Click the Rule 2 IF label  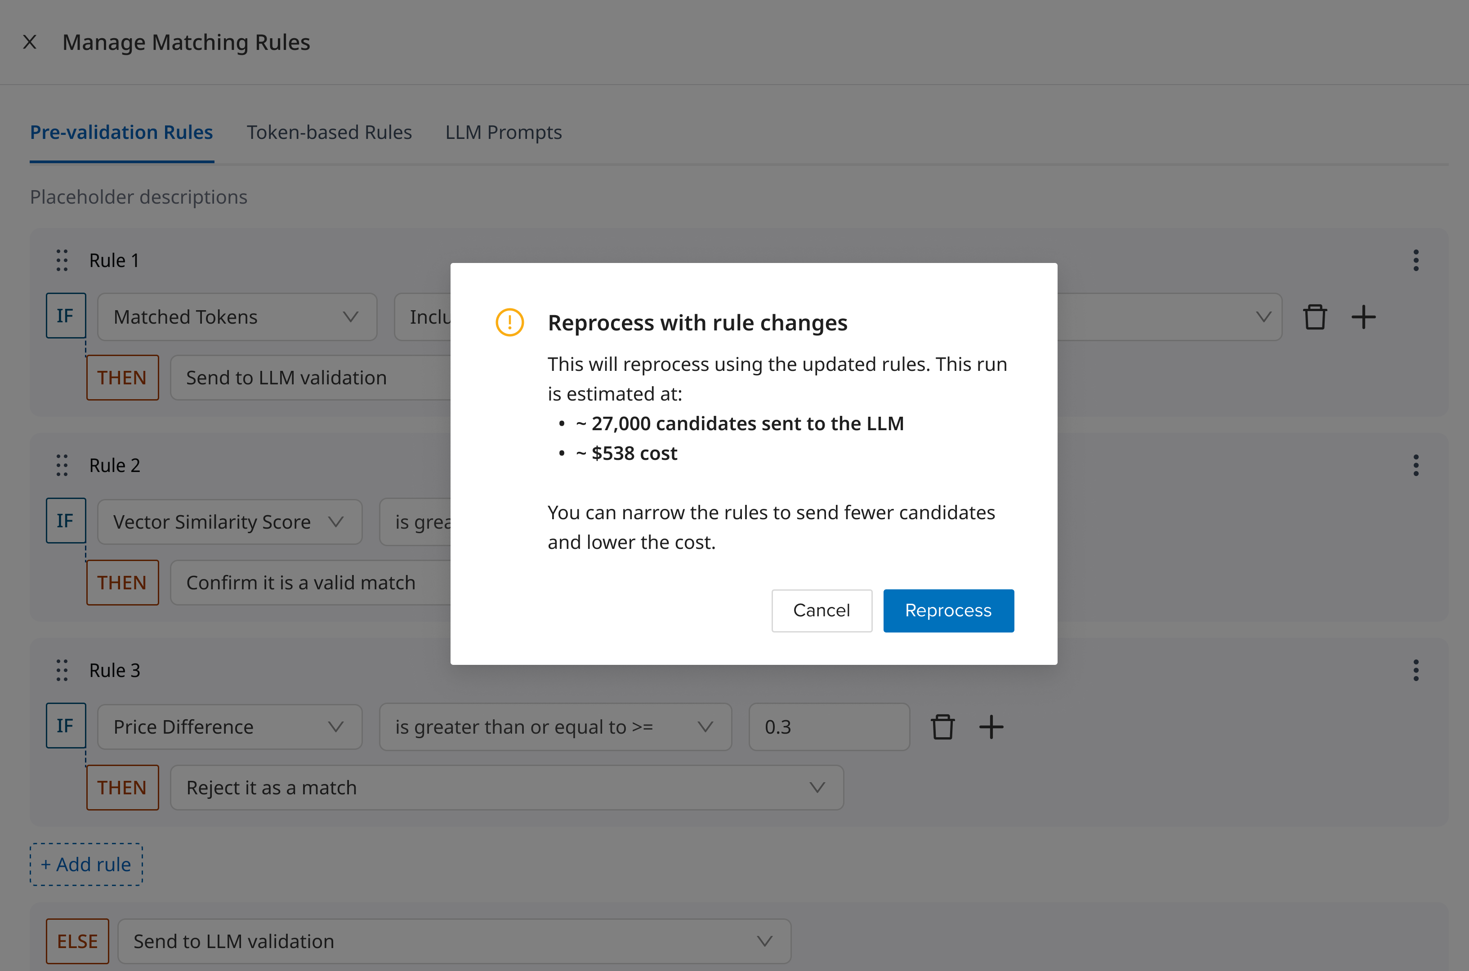(66, 521)
